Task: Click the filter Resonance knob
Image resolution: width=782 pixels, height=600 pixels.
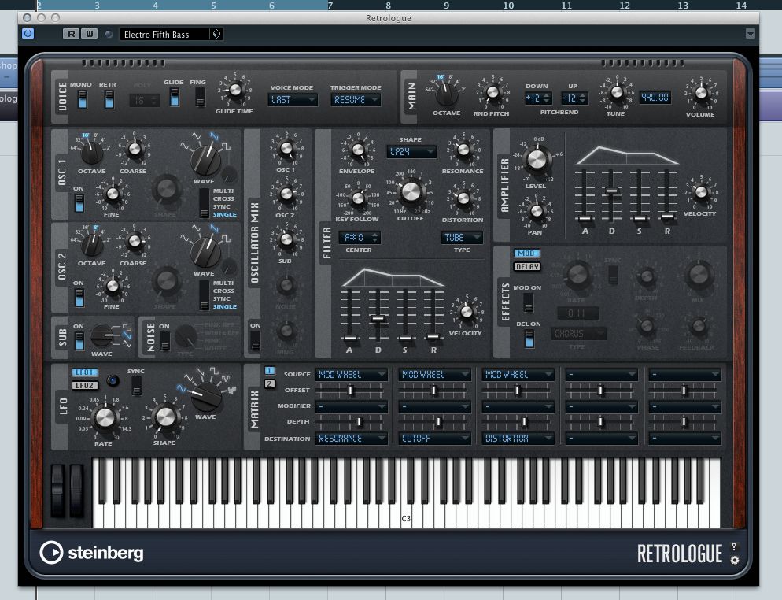Action: pos(463,150)
